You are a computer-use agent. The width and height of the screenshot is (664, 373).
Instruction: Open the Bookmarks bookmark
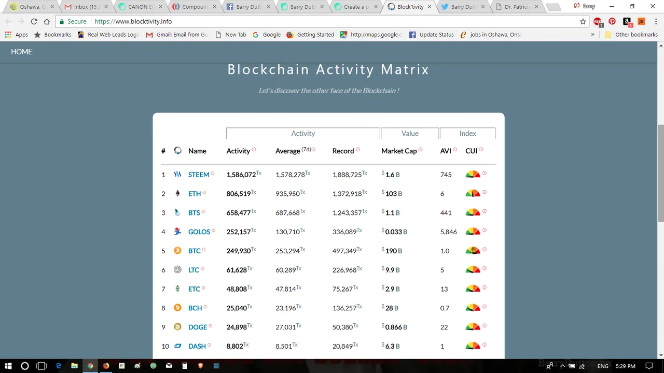(x=52, y=35)
